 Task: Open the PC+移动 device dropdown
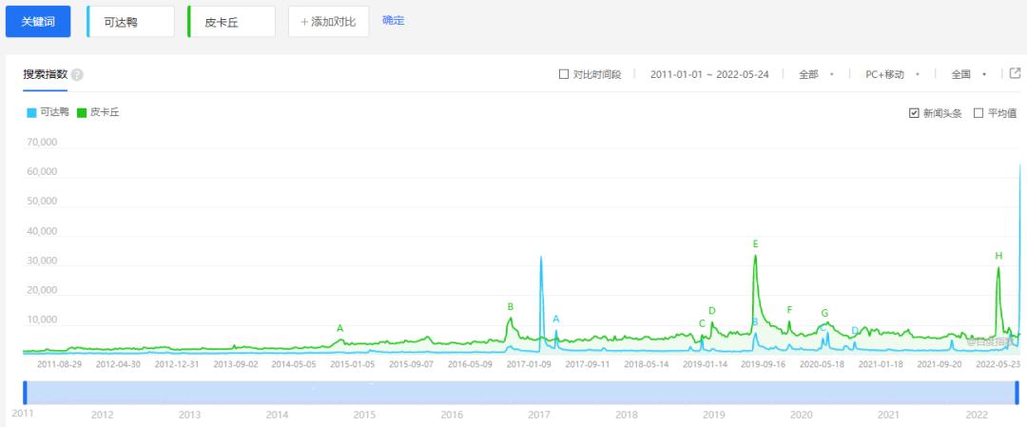(x=892, y=74)
